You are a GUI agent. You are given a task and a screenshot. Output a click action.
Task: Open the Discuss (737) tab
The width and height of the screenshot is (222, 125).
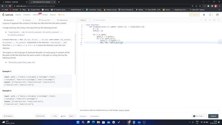44,20
